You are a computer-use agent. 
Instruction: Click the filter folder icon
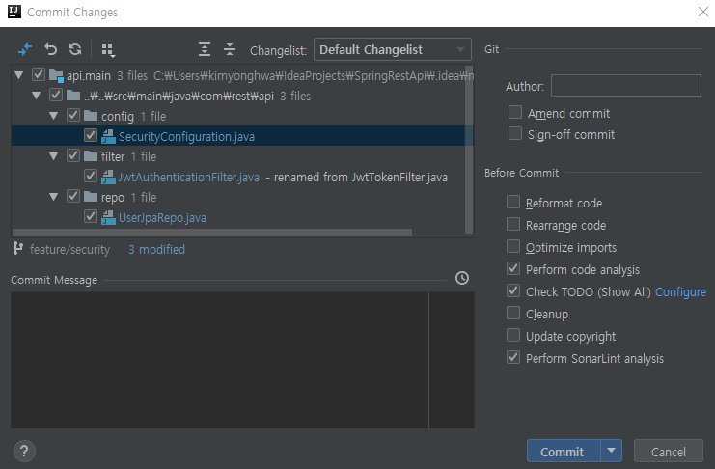91,156
